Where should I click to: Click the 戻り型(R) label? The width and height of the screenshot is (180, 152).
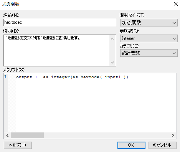click(x=129, y=31)
